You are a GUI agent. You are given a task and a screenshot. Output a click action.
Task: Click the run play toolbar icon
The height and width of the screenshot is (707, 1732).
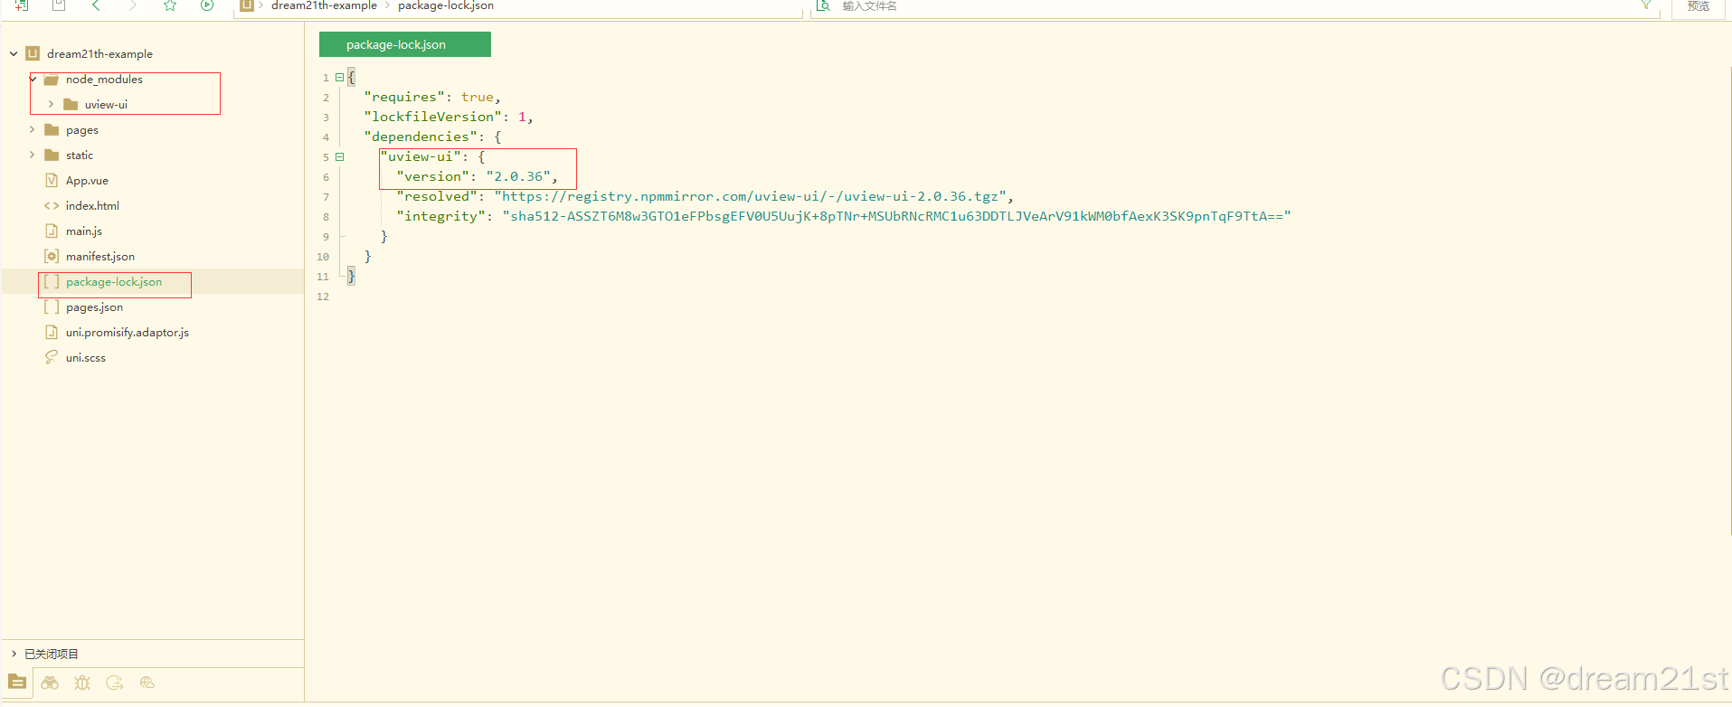(x=207, y=5)
